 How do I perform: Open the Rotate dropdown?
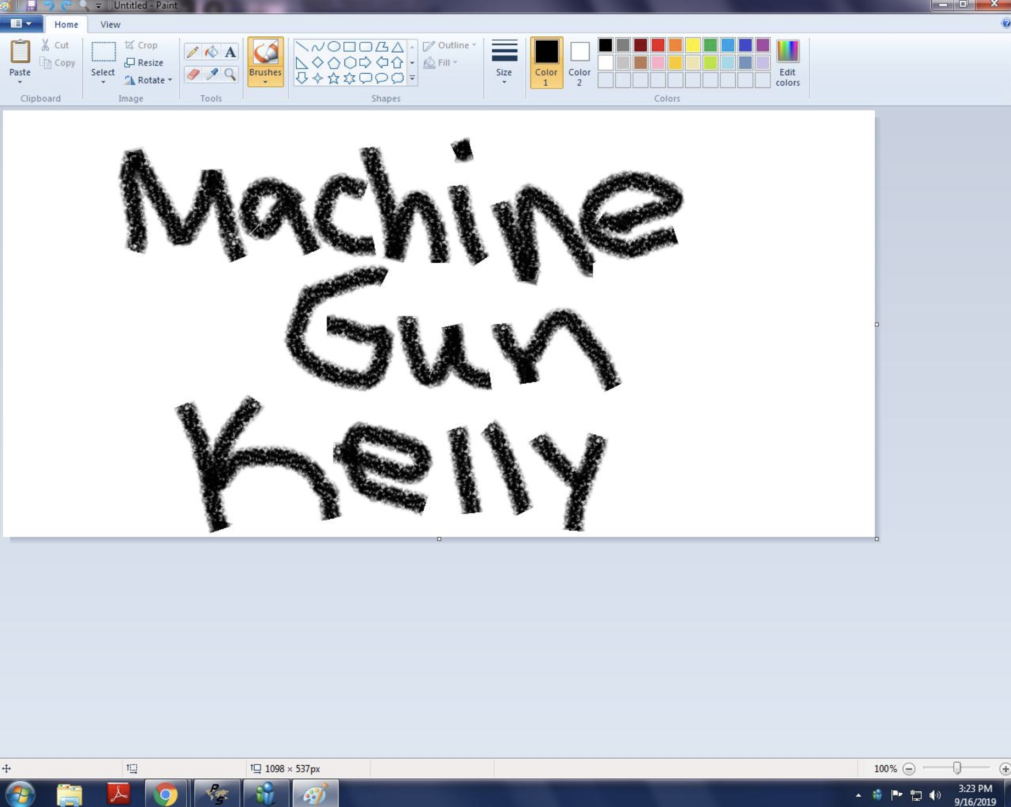(x=148, y=80)
